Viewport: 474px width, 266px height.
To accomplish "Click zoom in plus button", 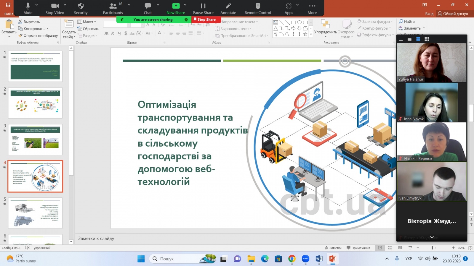I will 453,248.
